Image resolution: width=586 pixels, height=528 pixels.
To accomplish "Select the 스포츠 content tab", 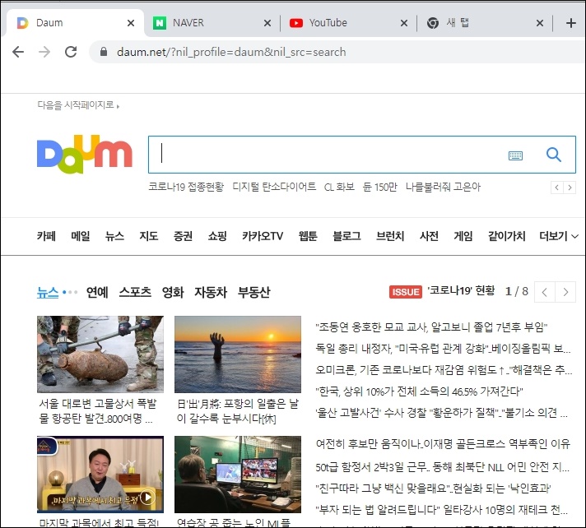I will [135, 292].
